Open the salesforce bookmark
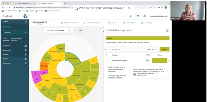This screenshot has height=102, width=207. click(x=13, y=11)
